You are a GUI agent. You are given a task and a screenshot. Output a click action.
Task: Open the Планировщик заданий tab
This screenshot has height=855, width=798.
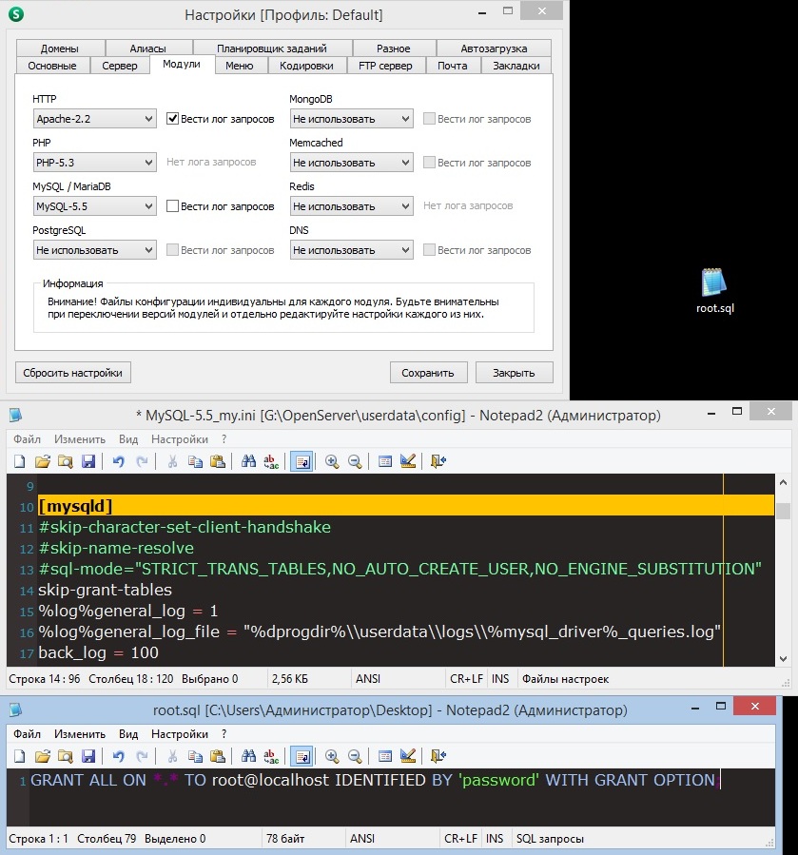271,49
